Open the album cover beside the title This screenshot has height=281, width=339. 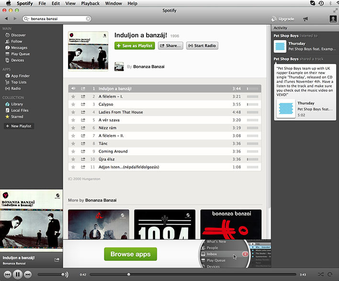(88, 51)
